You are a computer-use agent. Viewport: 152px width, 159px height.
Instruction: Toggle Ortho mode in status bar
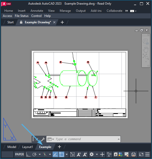[28, 154]
